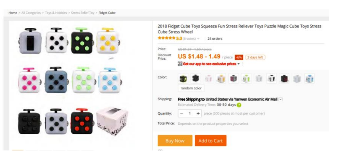Select the white and light green cube color
Screen dimensions: 340x160
pos(246,78)
